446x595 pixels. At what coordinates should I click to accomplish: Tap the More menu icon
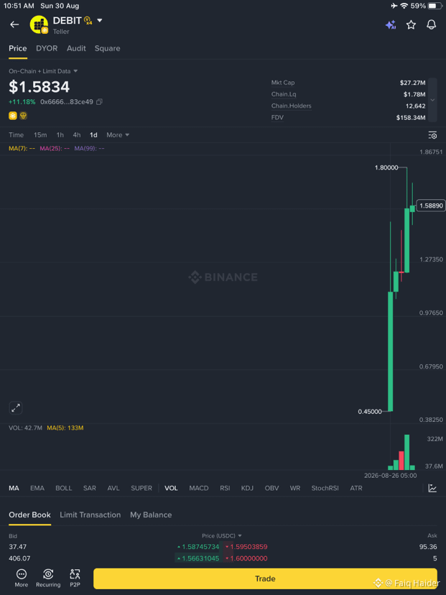22,578
